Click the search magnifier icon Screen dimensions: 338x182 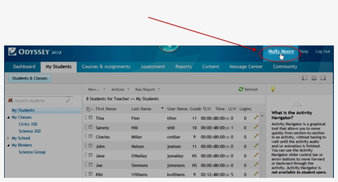pos(68,100)
